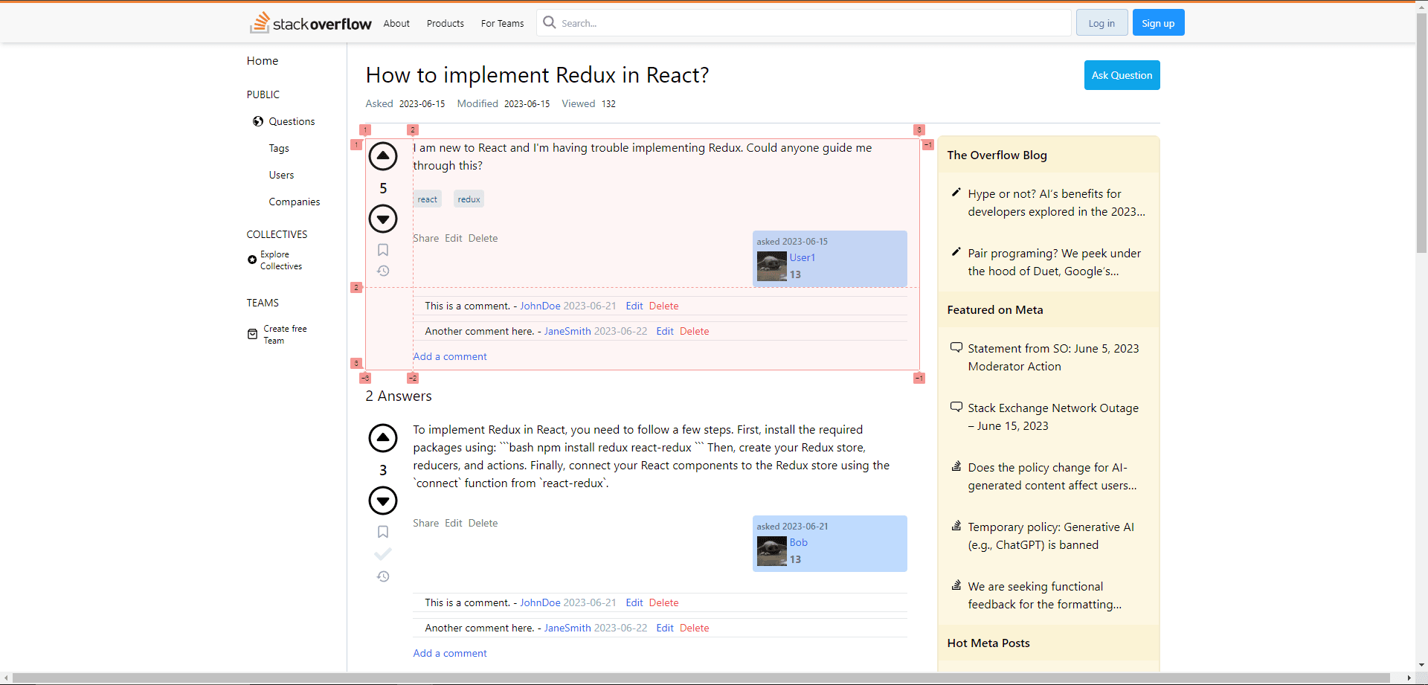Open question activity history icon
Viewport: 1428px width, 685px height.
383,271
